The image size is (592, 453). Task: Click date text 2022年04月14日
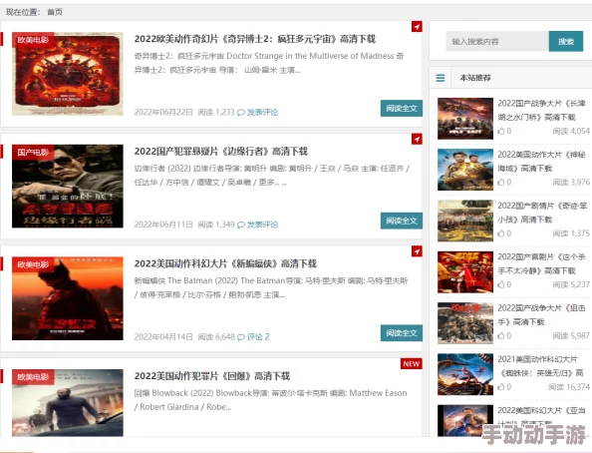[x=163, y=337]
